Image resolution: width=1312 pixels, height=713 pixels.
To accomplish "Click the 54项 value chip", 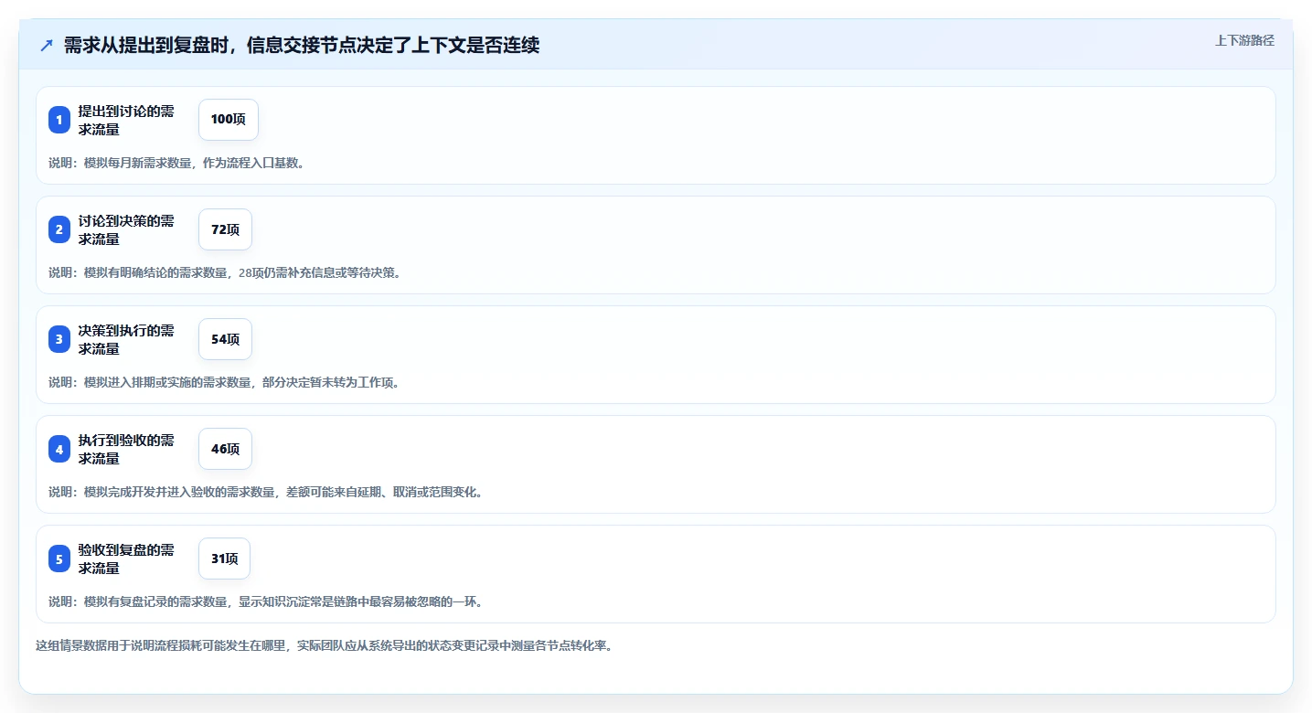I will point(225,339).
